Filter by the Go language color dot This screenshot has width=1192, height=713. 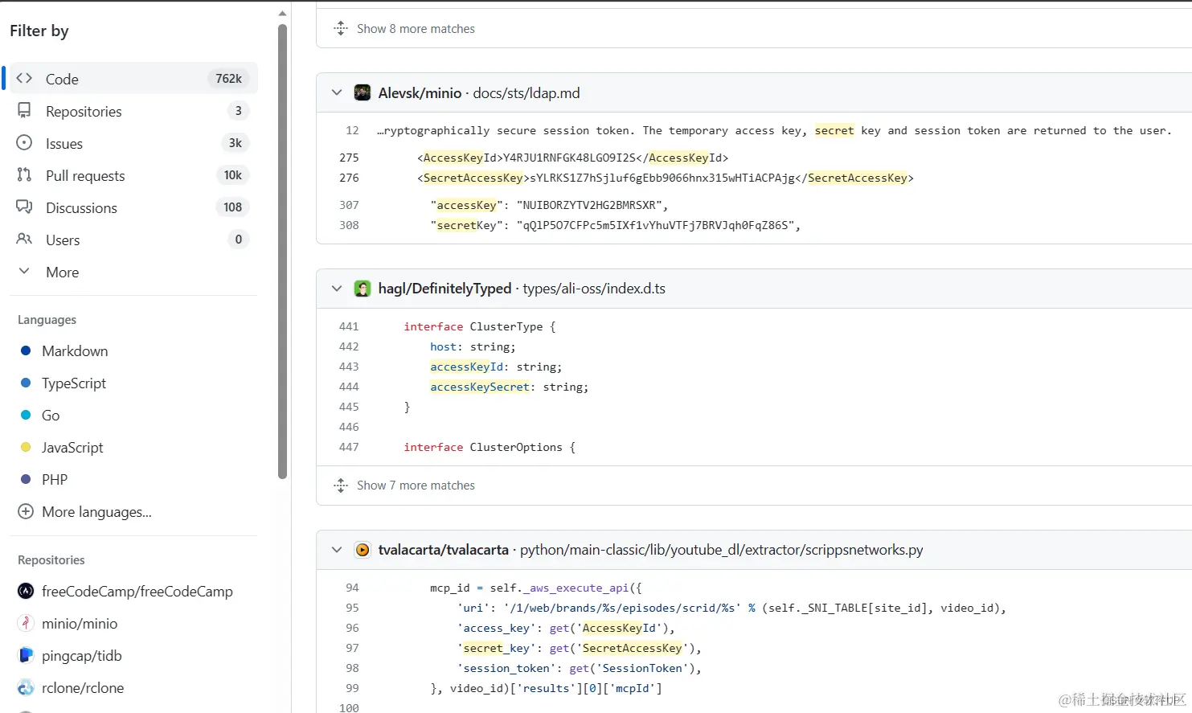coord(26,415)
